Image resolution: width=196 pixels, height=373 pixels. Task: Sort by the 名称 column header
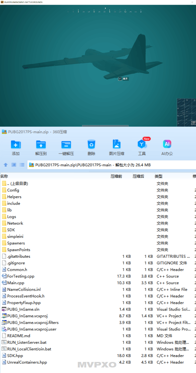click(4, 176)
